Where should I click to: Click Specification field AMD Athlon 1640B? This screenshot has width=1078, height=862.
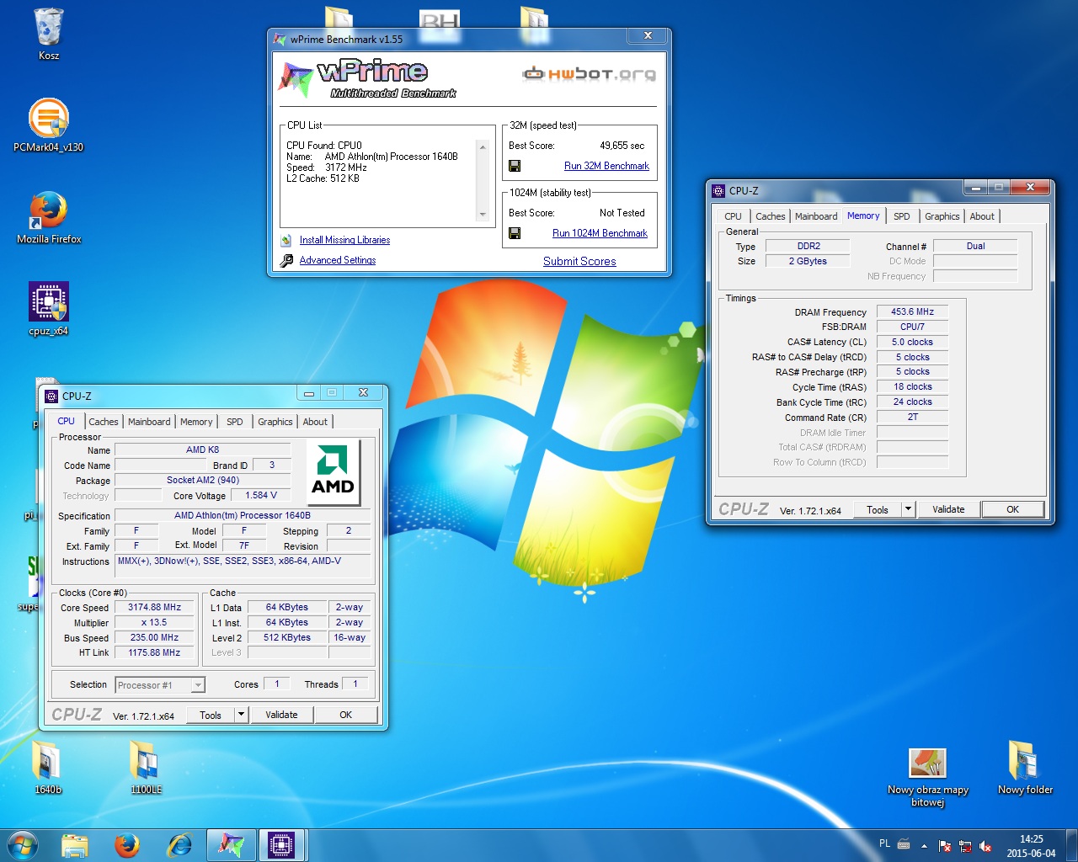pyautogui.click(x=243, y=515)
